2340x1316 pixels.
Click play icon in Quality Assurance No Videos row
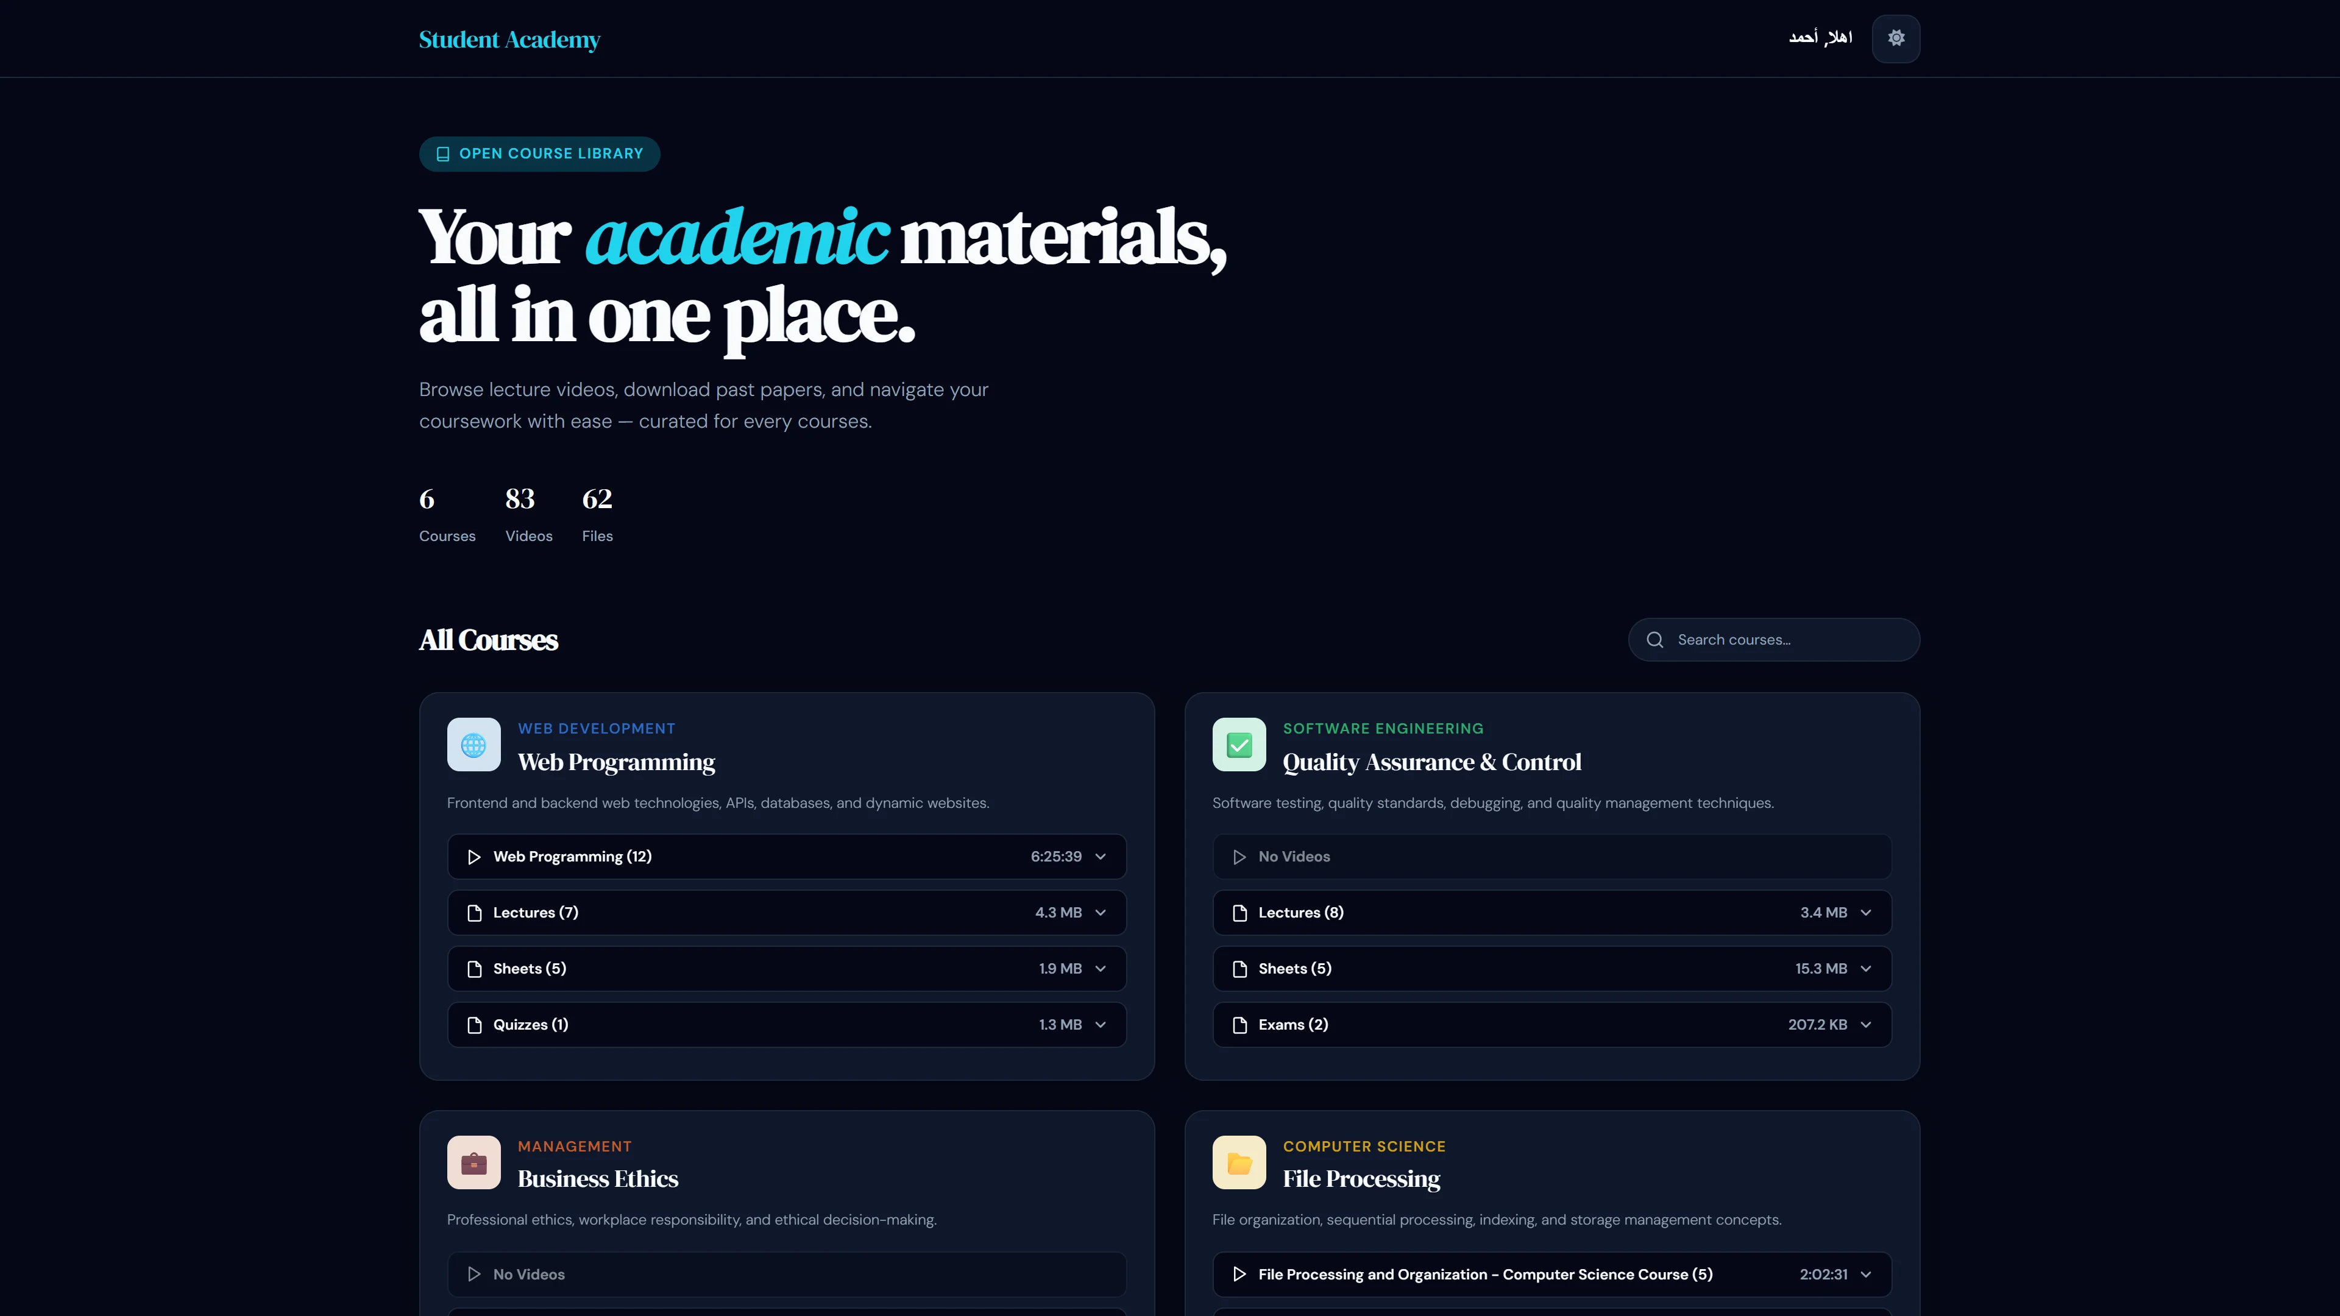[x=1239, y=857]
